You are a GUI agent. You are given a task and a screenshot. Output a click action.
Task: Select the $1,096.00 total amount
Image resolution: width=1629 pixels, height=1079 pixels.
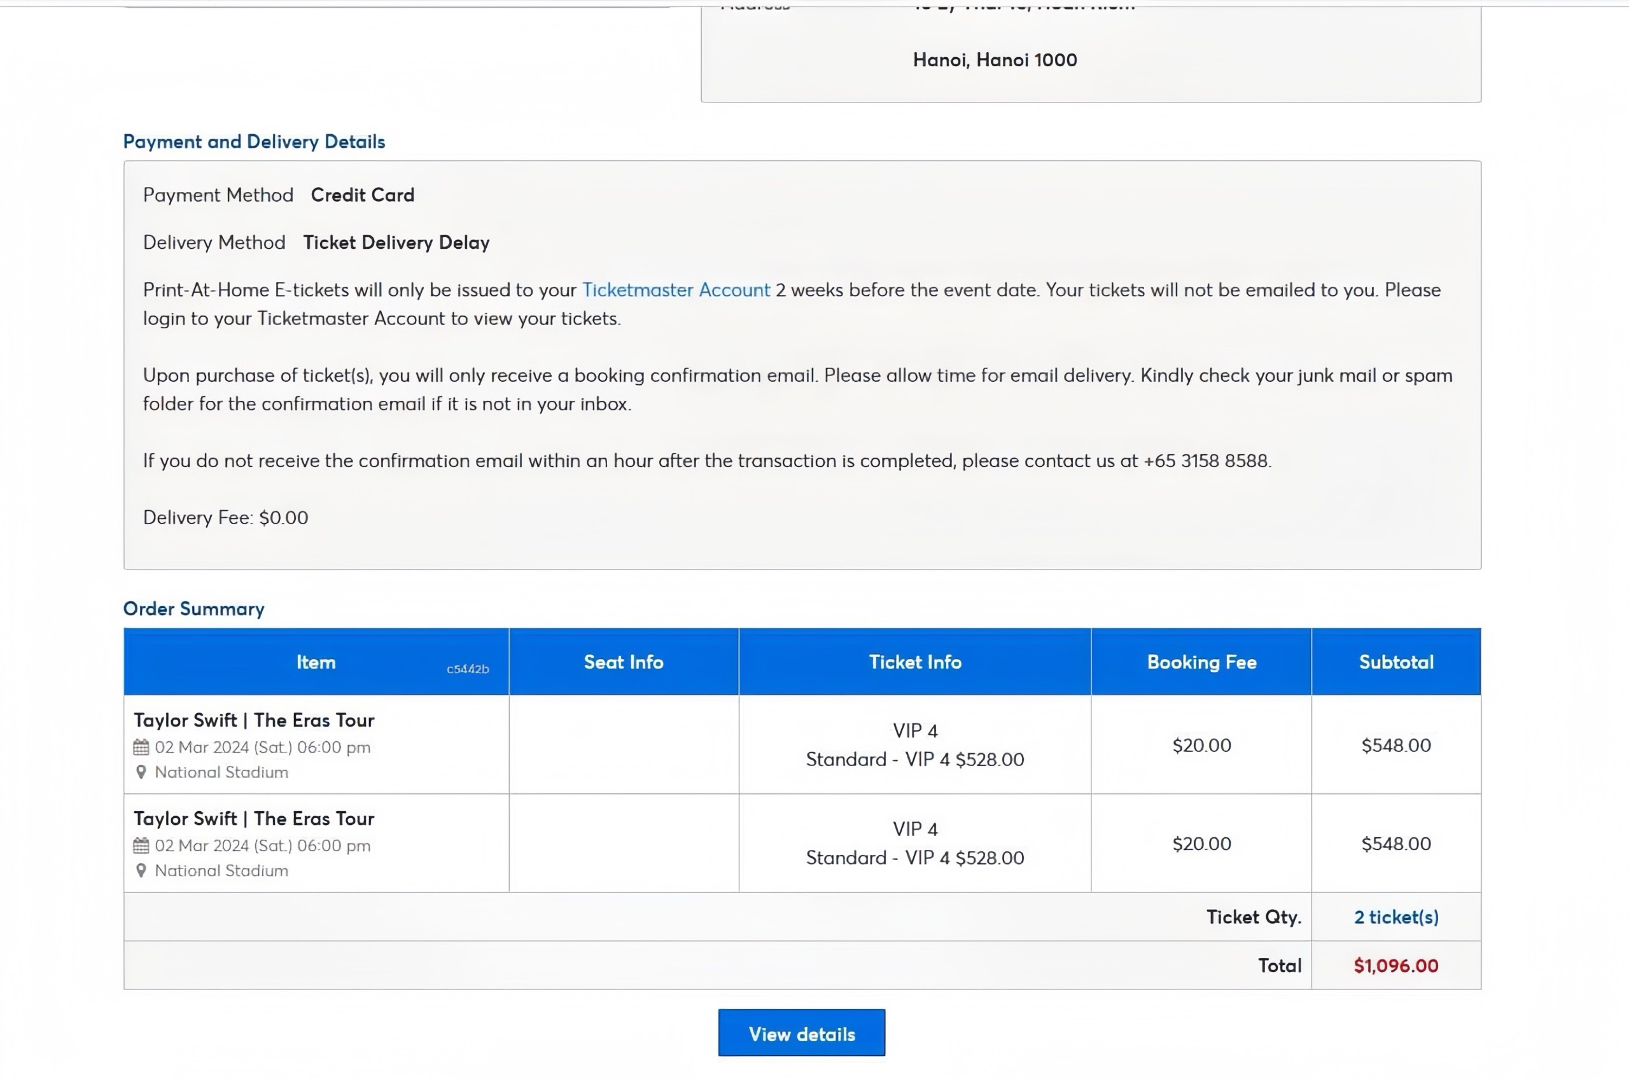point(1395,966)
